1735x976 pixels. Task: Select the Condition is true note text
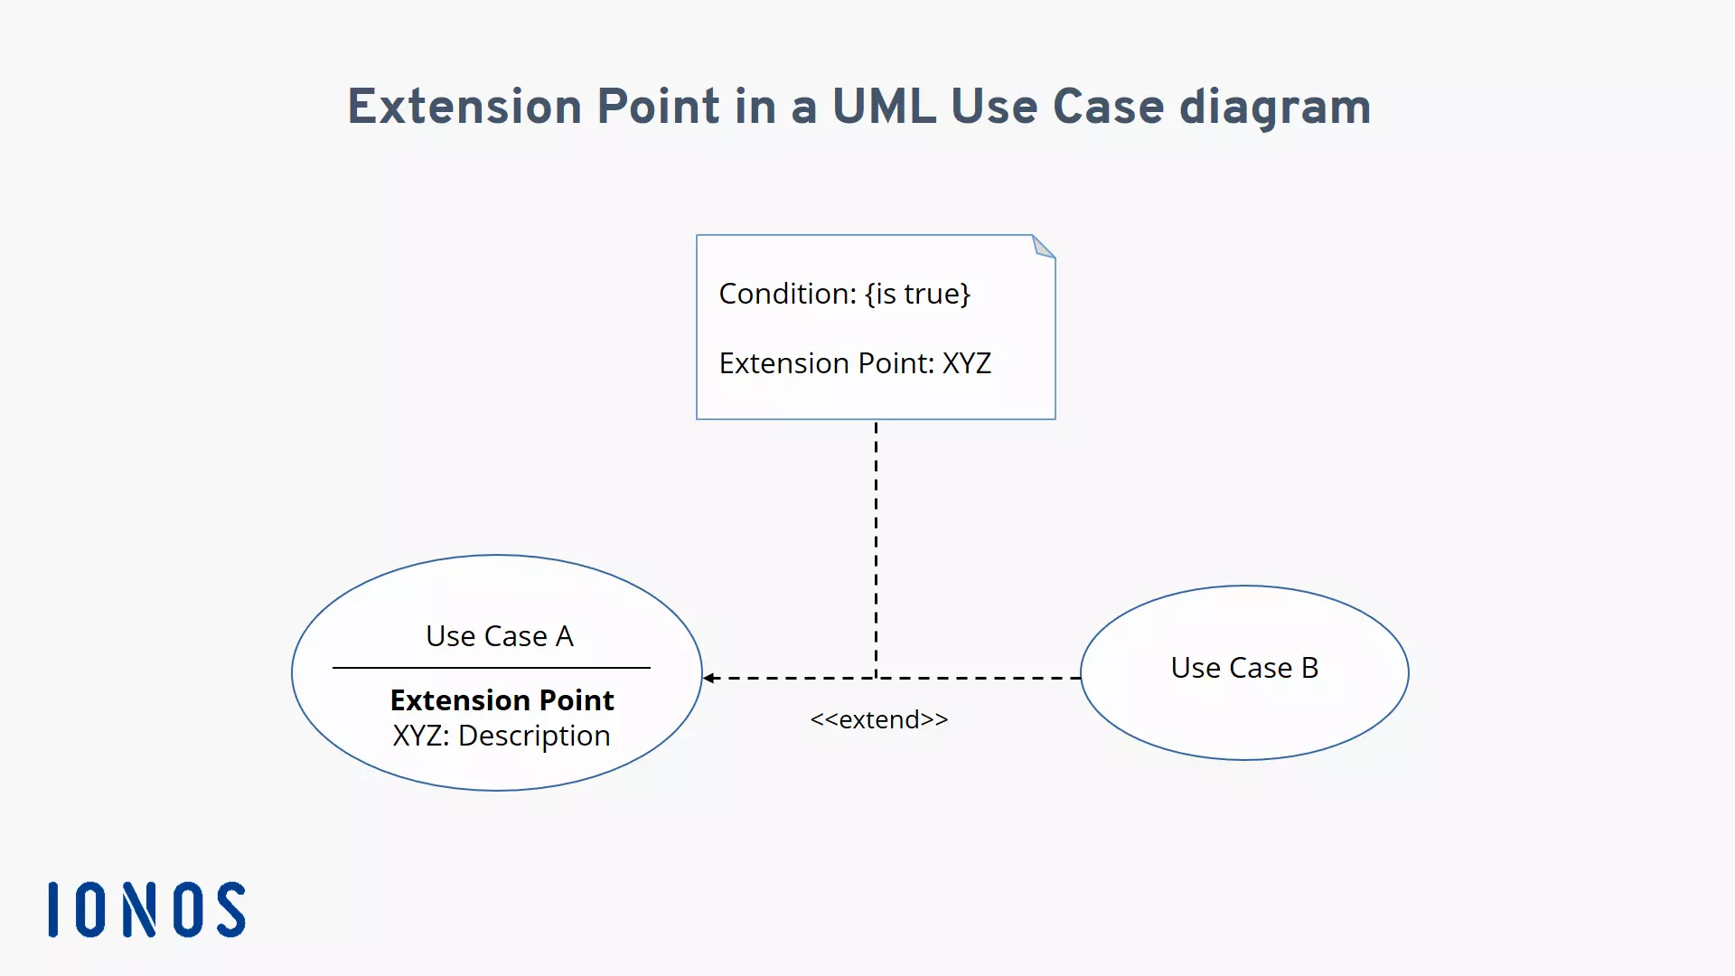point(844,292)
